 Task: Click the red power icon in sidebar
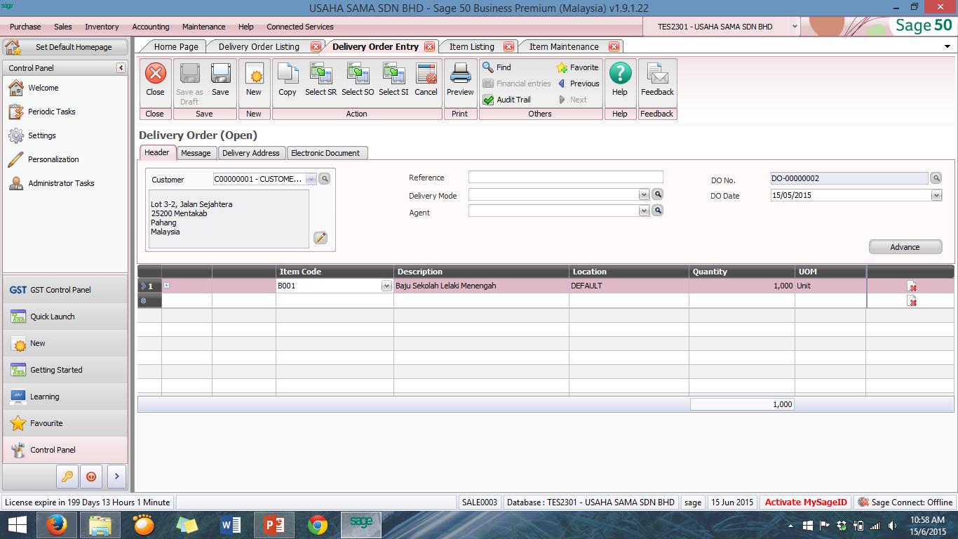click(x=91, y=476)
